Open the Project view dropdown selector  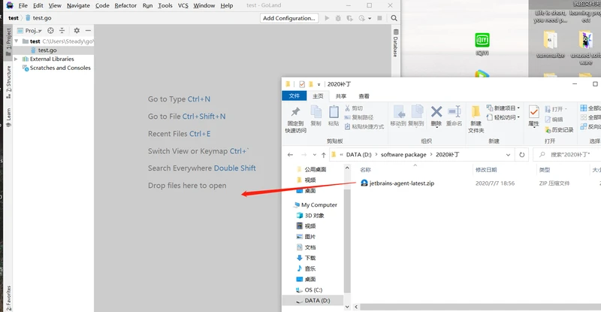[35, 30]
